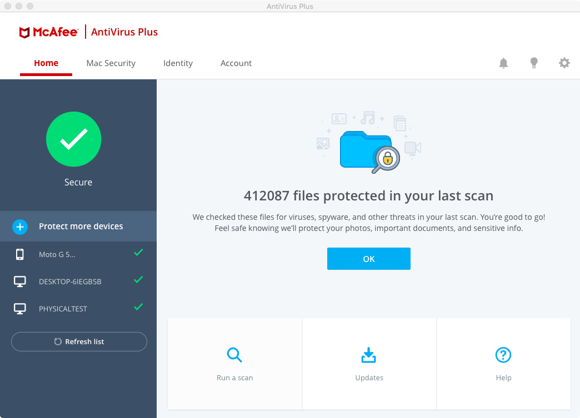Switch to the Mac Security tab
Viewport: 580px width, 418px height.
111,63
